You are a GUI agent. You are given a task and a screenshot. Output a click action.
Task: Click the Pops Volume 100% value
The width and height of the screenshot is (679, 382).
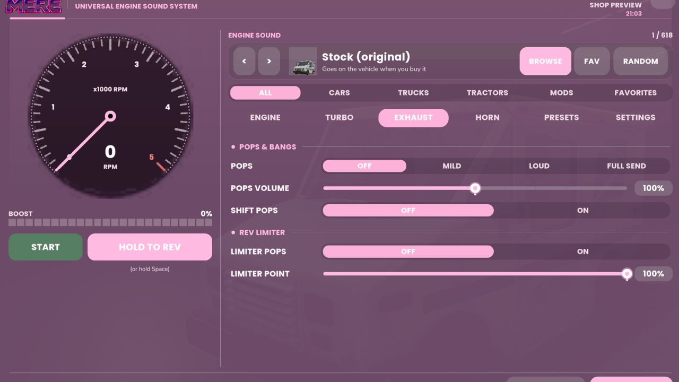pyautogui.click(x=654, y=188)
